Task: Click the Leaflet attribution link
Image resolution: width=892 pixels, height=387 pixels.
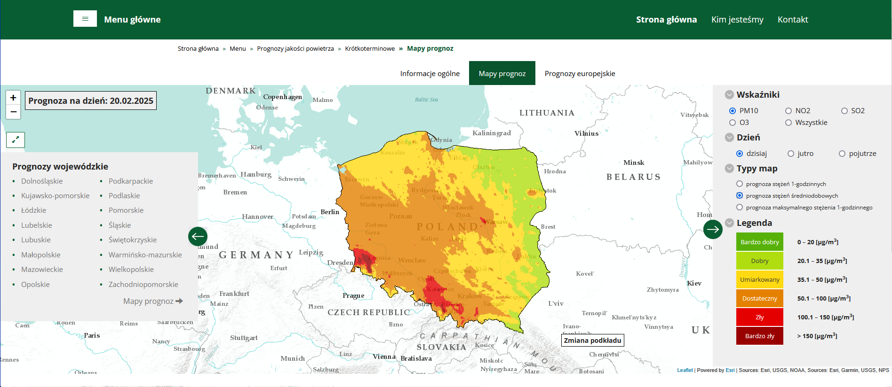Action: tap(685, 370)
